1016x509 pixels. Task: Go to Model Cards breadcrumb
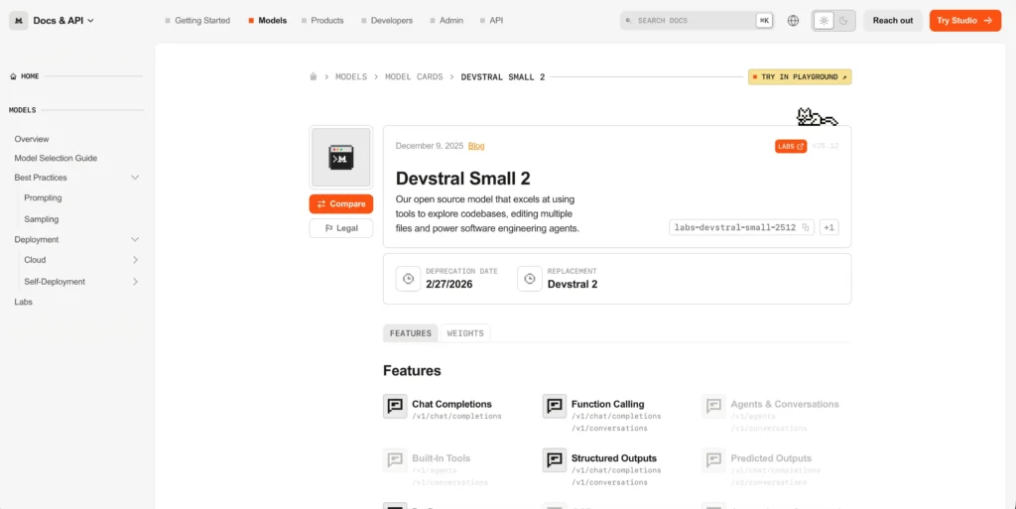coord(414,77)
